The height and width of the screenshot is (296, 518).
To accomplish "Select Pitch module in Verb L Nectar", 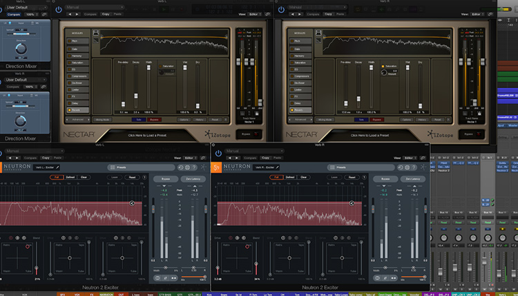I will pos(78,41).
